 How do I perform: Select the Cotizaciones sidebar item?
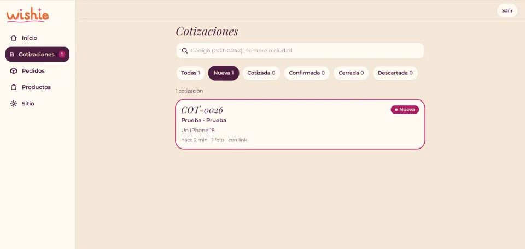[38, 54]
